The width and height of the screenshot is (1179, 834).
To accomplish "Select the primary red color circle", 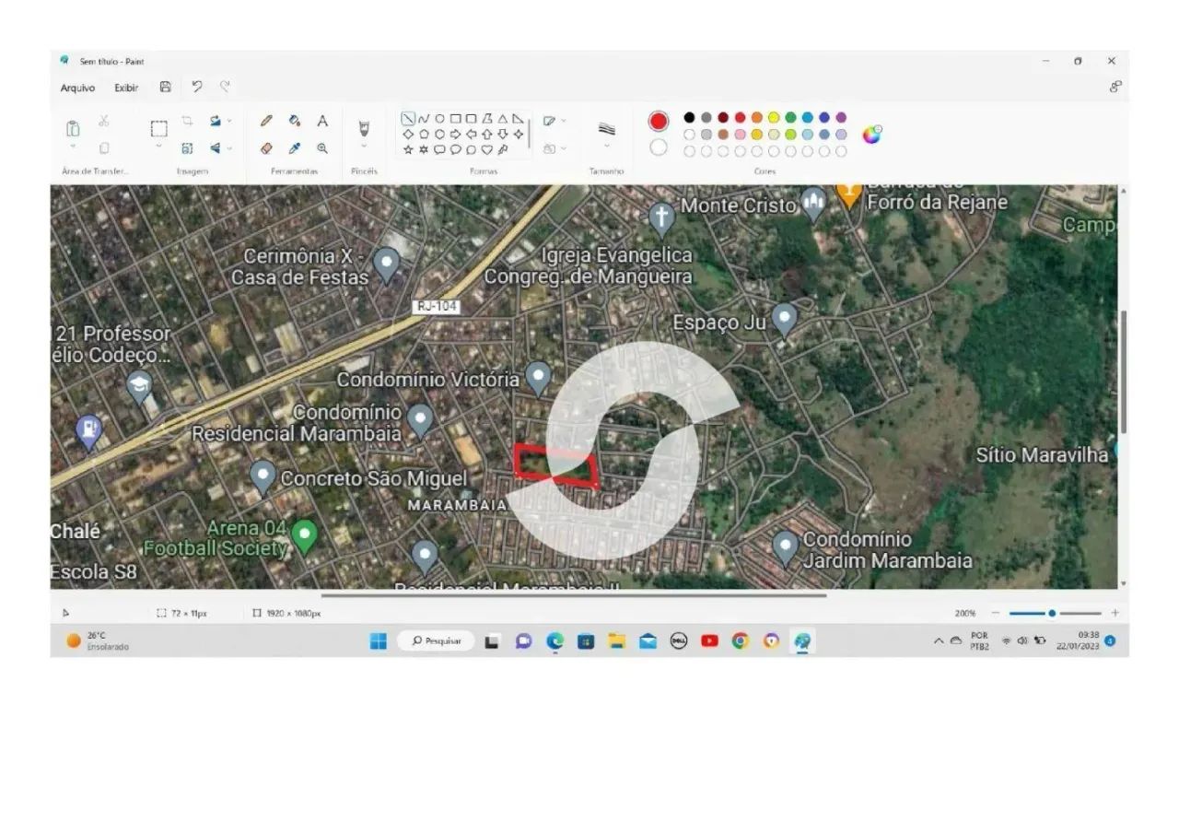I will pyautogui.click(x=658, y=122).
